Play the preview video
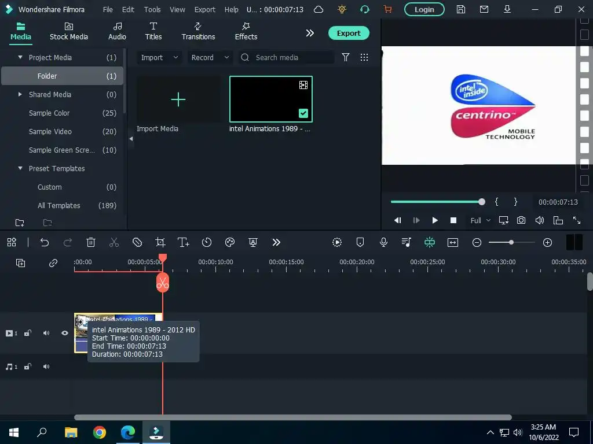The image size is (593, 444). [435, 220]
